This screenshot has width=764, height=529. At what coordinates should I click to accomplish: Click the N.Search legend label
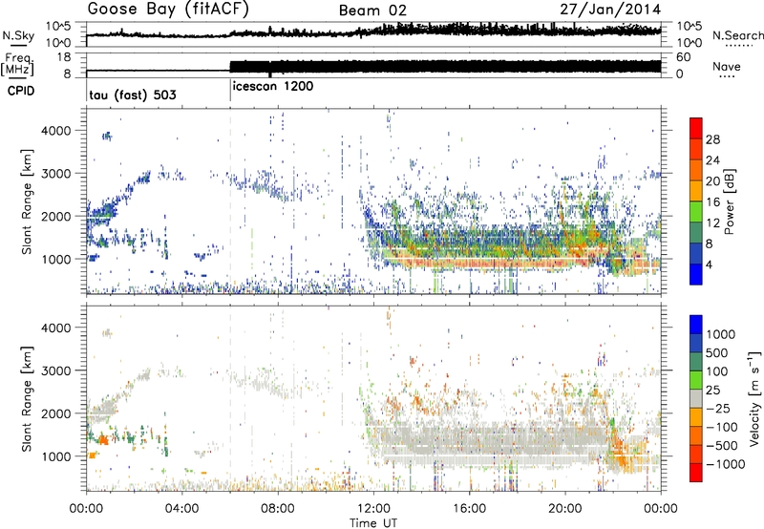[737, 35]
